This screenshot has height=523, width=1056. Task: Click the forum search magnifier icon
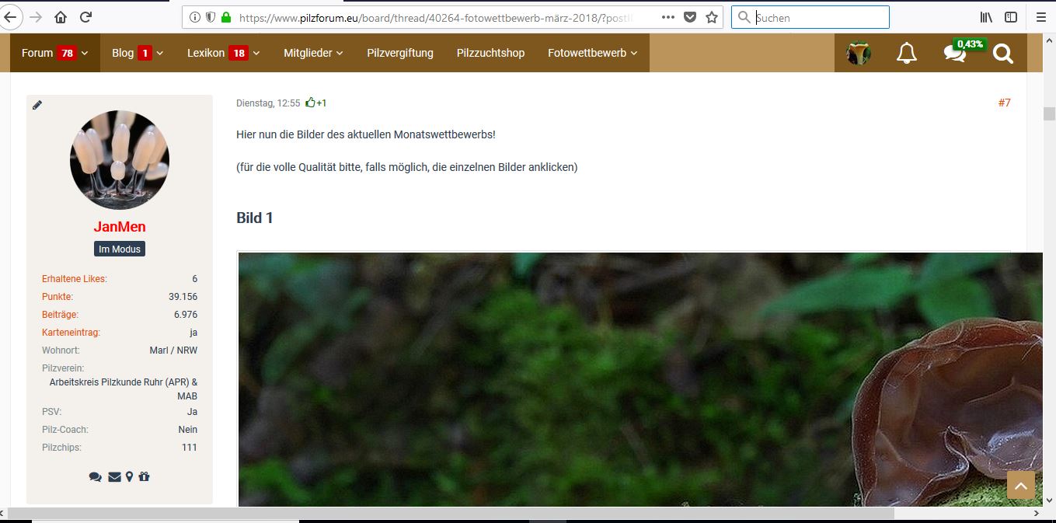1003,54
